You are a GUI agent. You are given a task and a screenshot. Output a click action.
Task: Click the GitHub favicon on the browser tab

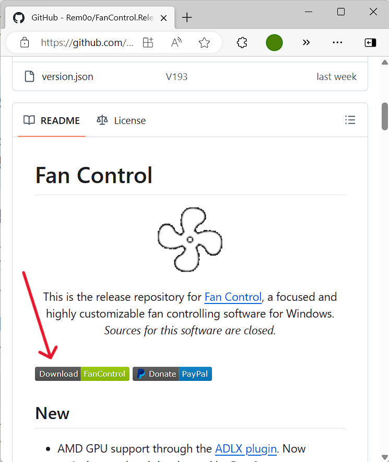(19, 18)
